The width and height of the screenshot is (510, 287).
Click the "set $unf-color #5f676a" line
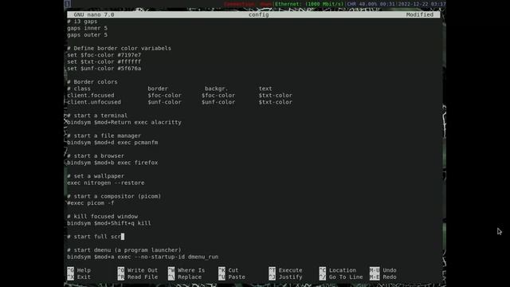(x=104, y=69)
